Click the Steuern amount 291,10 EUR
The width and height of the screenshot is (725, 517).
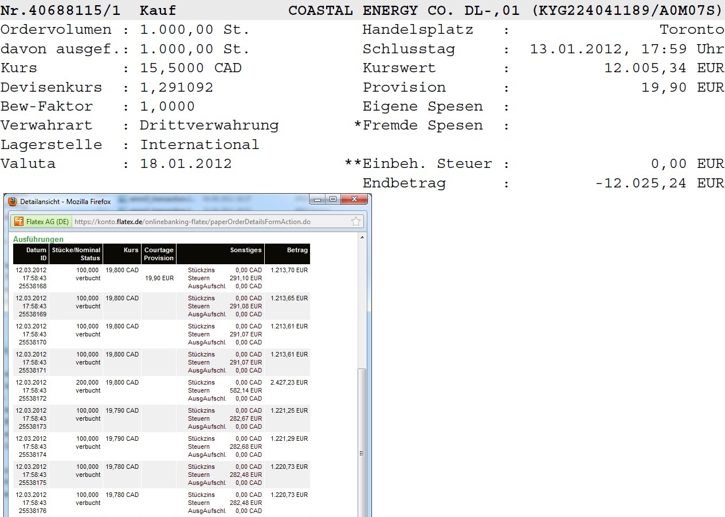tap(245, 278)
